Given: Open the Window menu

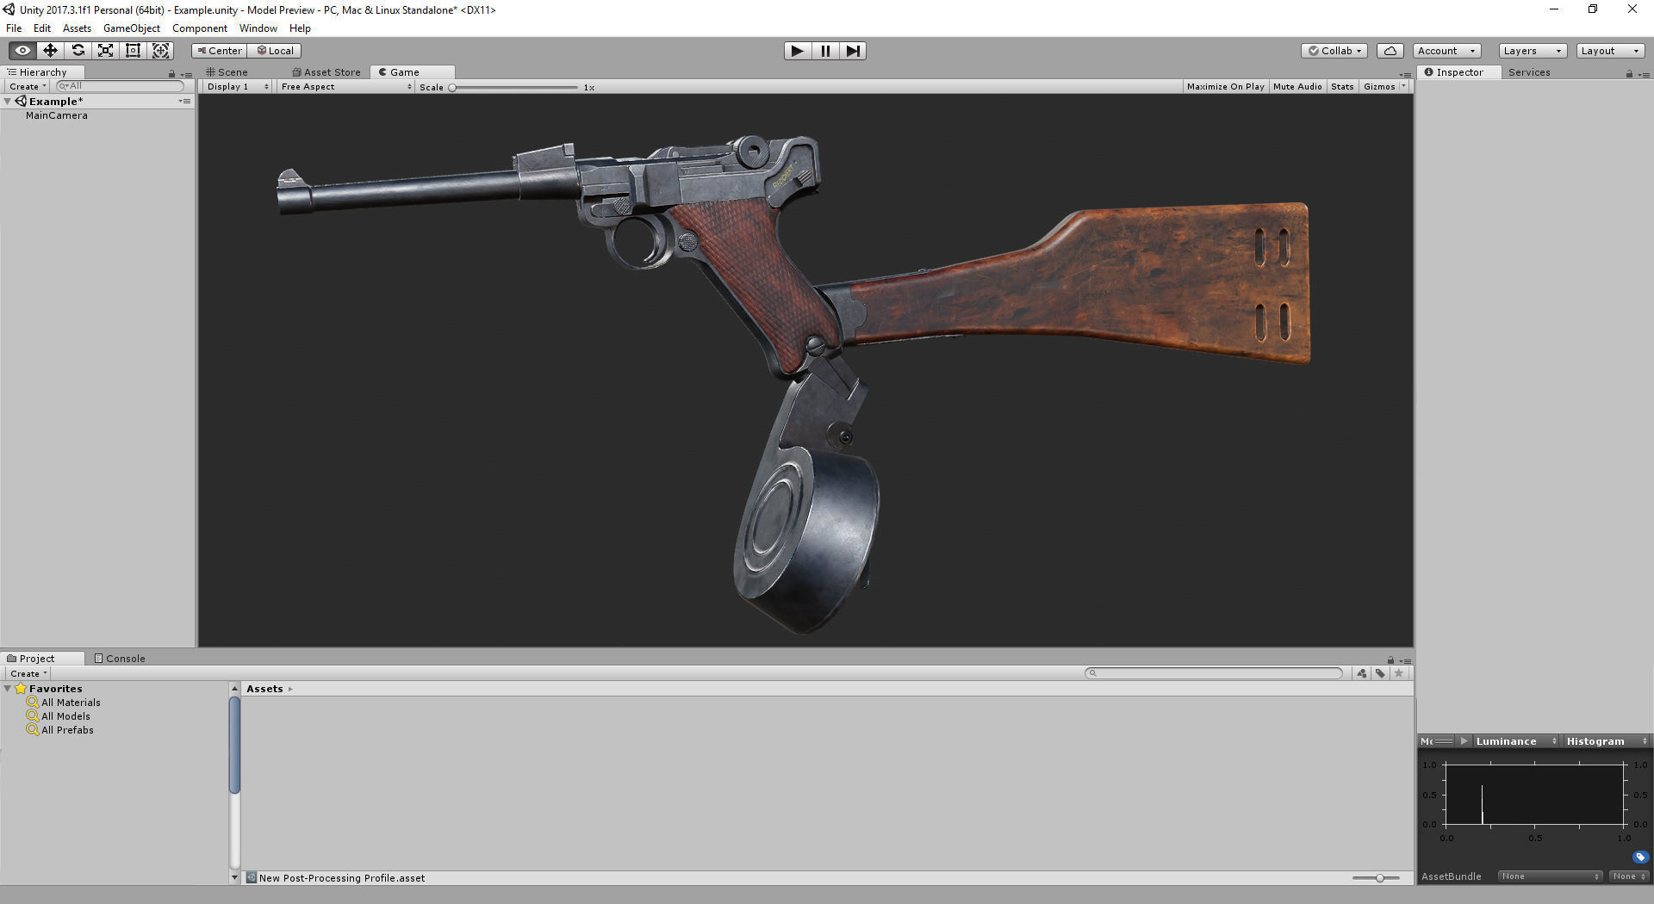Looking at the screenshot, I should (x=258, y=28).
